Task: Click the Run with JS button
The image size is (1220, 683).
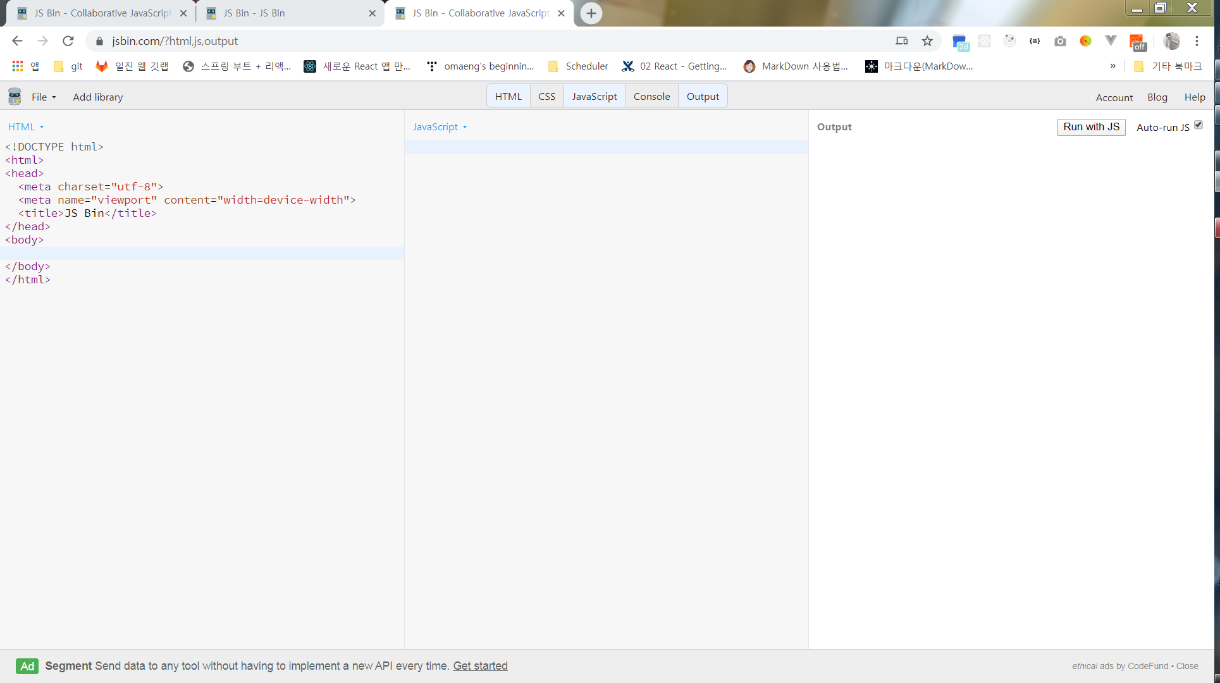Action: (x=1091, y=126)
